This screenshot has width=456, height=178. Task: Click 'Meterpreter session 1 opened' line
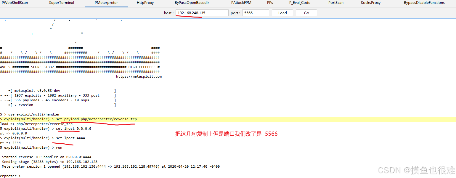point(111,166)
